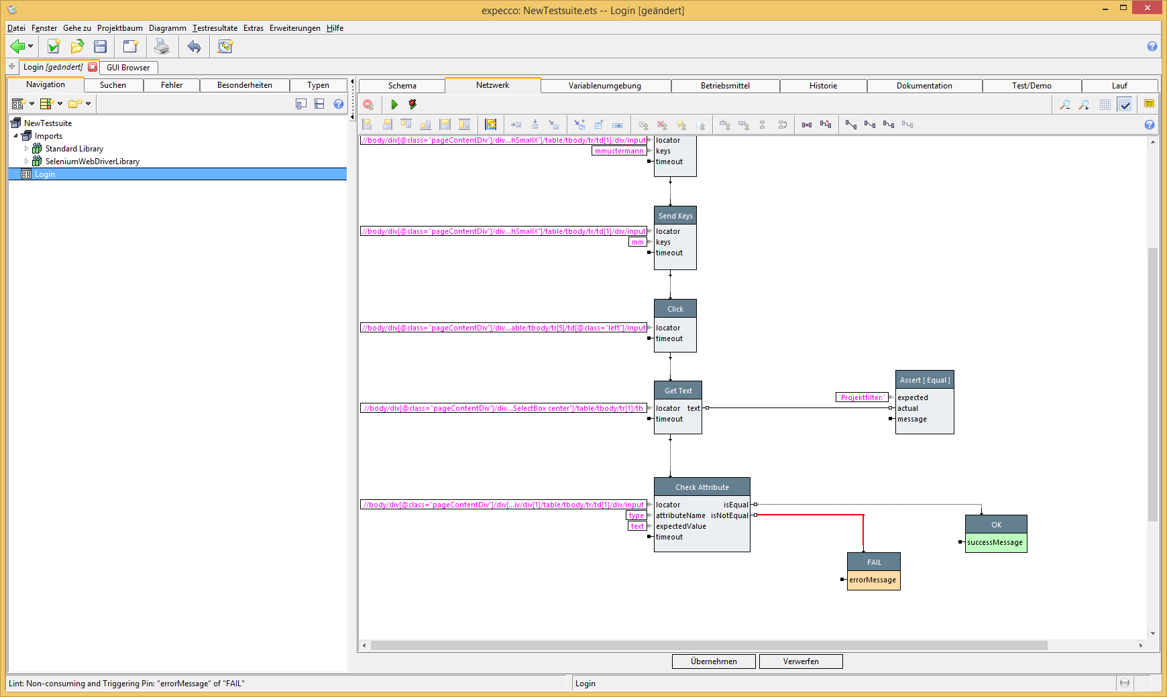This screenshot has width=1167, height=697.
Task: Run the test with the green play icon
Action: point(394,105)
